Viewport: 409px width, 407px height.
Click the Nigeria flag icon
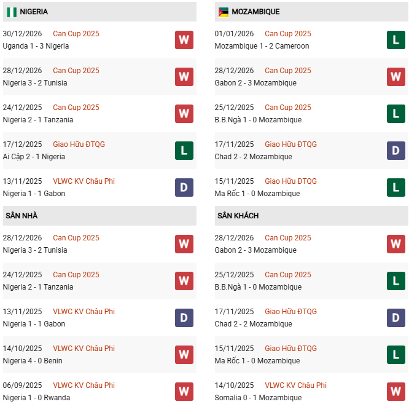tap(11, 12)
